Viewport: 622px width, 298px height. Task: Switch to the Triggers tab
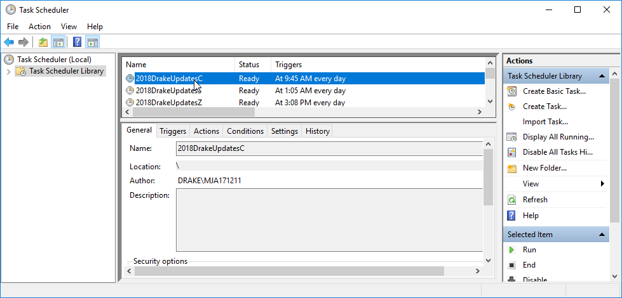click(173, 131)
